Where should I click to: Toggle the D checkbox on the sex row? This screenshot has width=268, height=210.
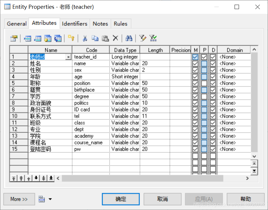[213, 70]
